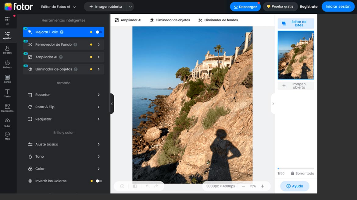Open the Efectos sidebar icon

click(7, 50)
